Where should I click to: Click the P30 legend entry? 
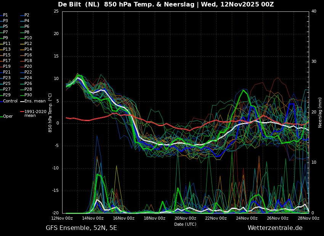coord(28,95)
